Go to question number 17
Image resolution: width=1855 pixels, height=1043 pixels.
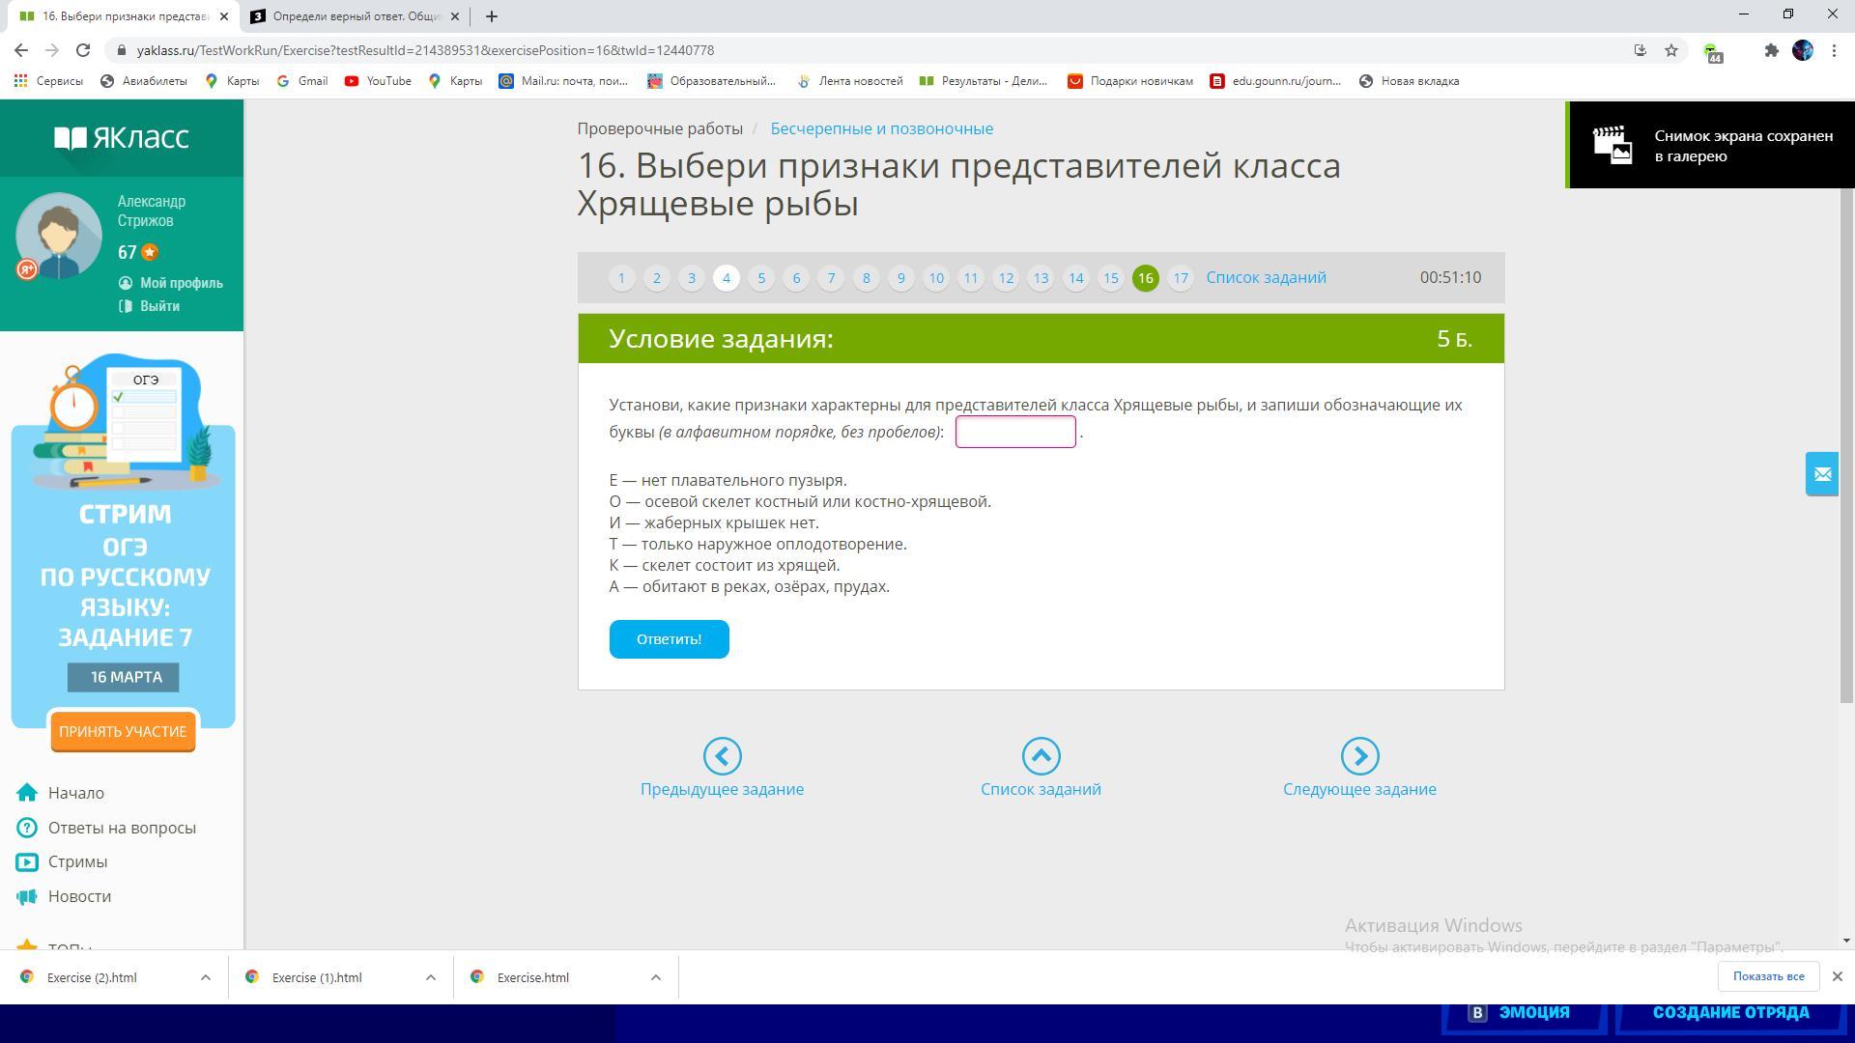[x=1180, y=278]
